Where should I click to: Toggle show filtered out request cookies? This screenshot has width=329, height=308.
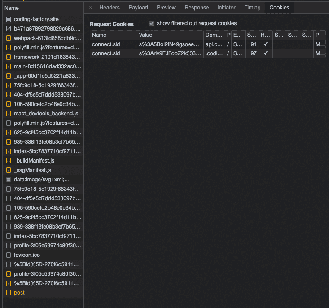coord(152,23)
